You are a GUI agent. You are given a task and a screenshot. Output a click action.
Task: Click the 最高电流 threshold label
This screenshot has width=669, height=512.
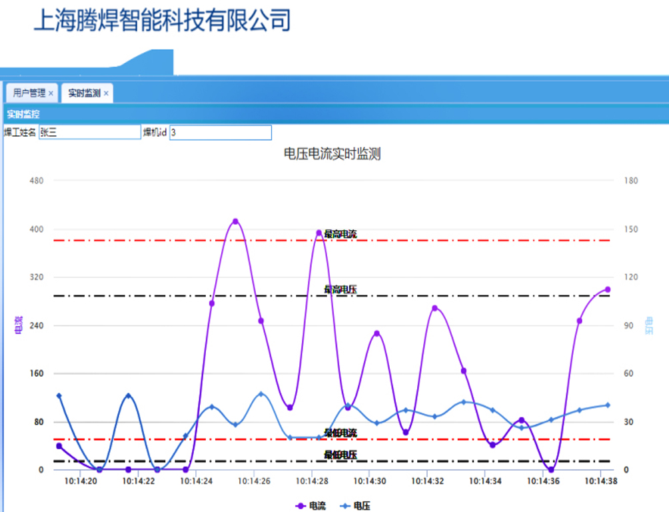[340, 234]
